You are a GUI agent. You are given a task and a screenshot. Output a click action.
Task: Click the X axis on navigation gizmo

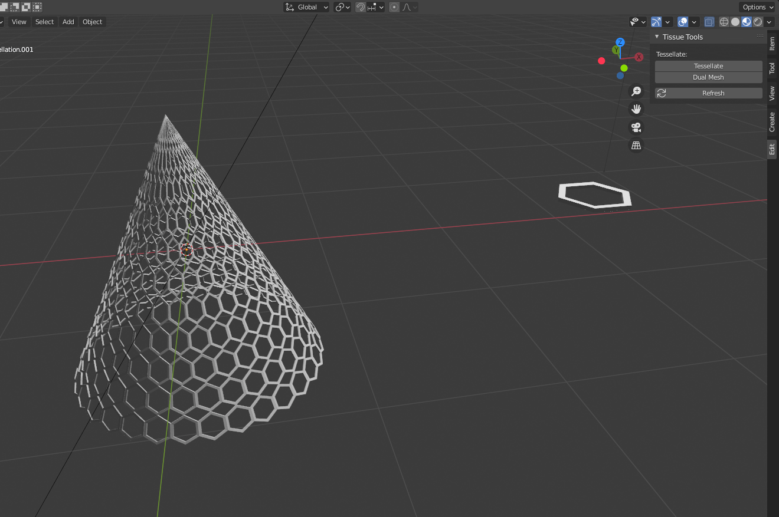click(639, 57)
